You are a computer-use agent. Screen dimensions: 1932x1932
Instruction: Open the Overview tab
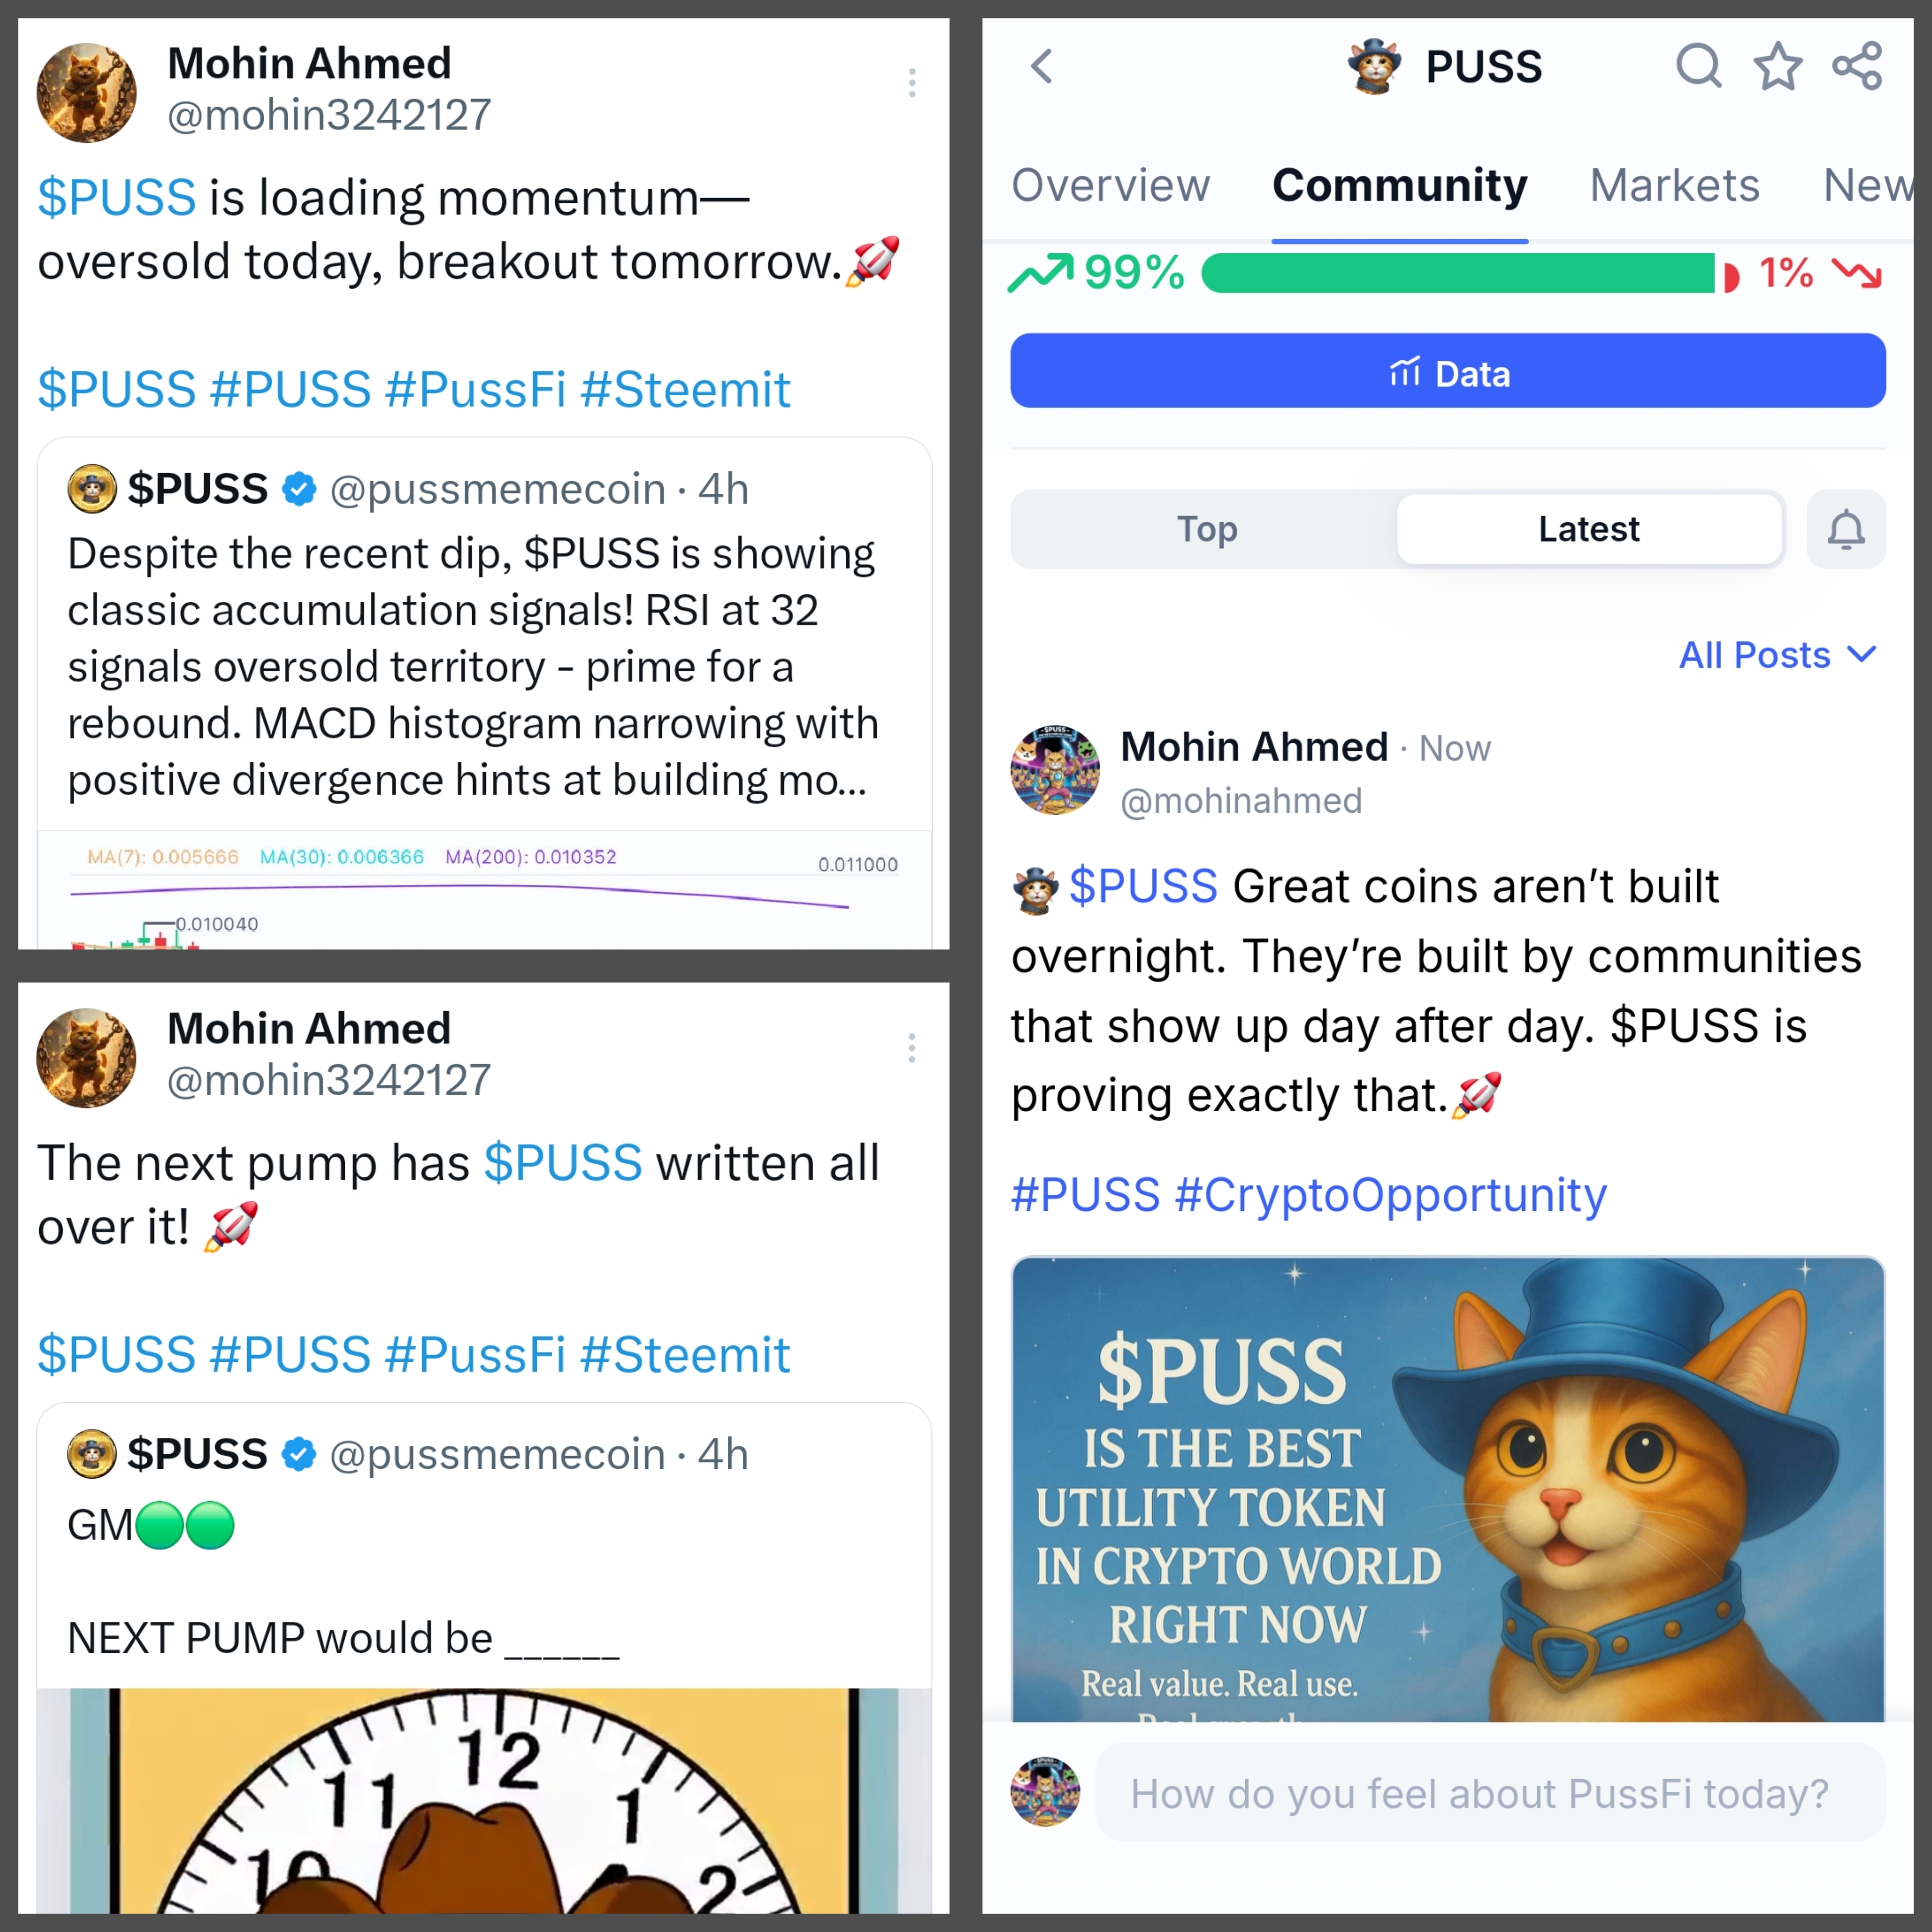pos(1110,186)
